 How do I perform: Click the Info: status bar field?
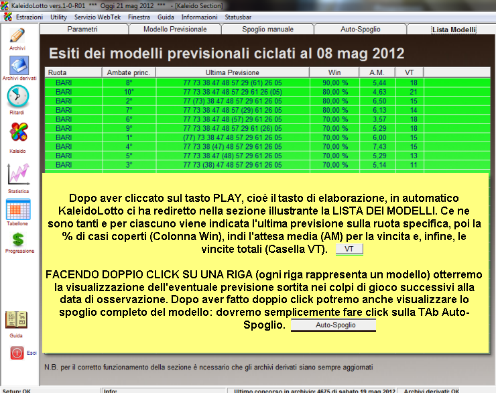coord(164,391)
